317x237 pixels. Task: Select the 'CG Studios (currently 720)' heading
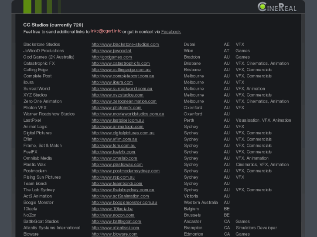[x=53, y=25]
